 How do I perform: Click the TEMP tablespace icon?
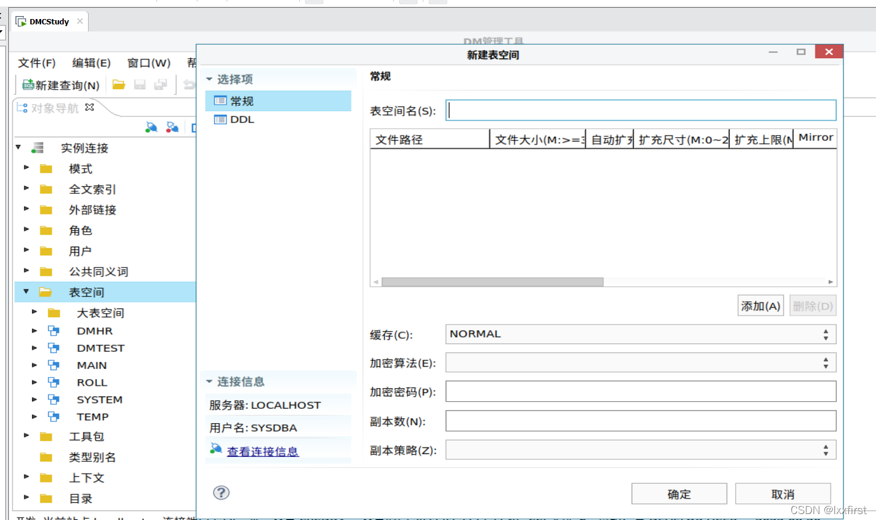[54, 417]
